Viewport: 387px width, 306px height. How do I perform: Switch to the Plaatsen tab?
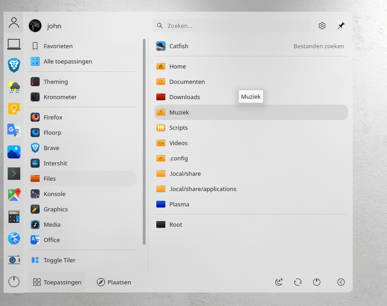click(114, 282)
